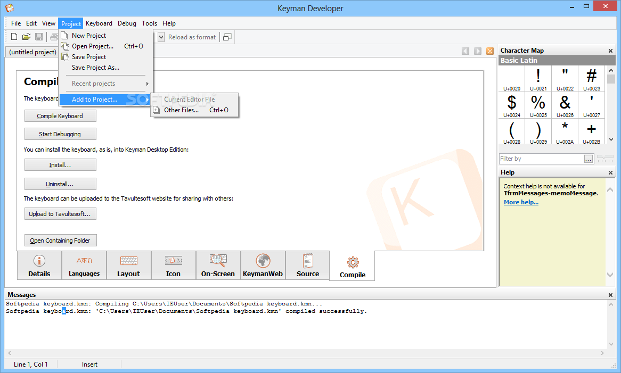The image size is (621, 373).
Task: Click the Filter by input field
Action: (x=541, y=159)
